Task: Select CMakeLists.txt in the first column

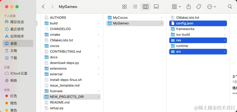Action: (72, 40)
